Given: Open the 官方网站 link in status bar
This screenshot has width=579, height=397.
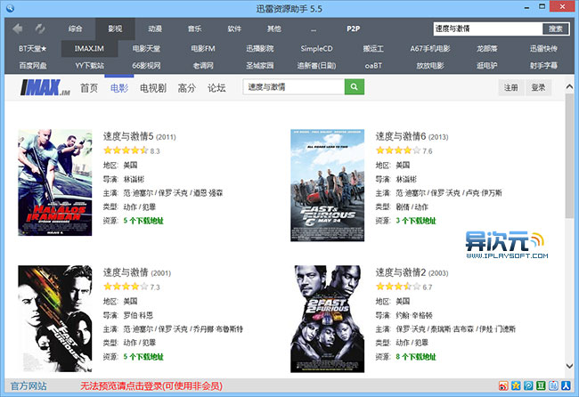Looking at the screenshot, I should coord(29,386).
